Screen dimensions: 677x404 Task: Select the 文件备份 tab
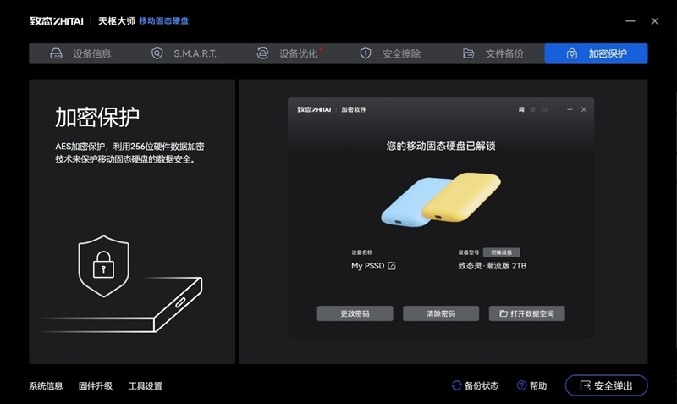[493, 53]
